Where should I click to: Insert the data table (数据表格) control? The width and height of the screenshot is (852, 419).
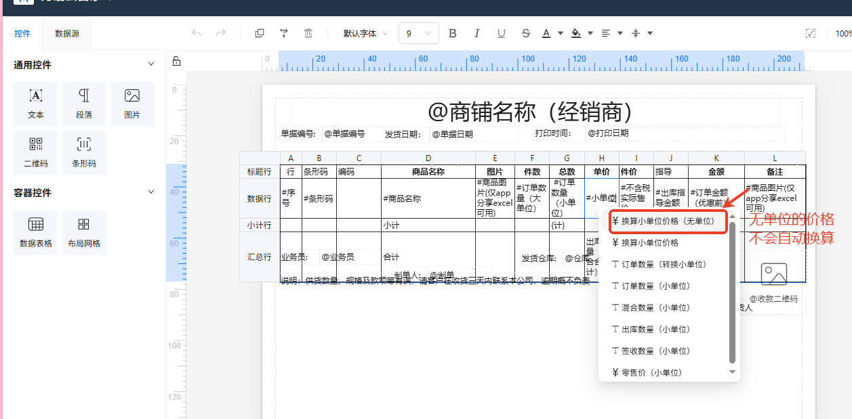[36, 232]
